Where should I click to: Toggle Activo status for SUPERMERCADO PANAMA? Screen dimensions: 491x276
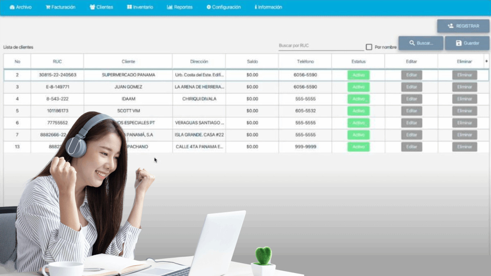click(358, 75)
